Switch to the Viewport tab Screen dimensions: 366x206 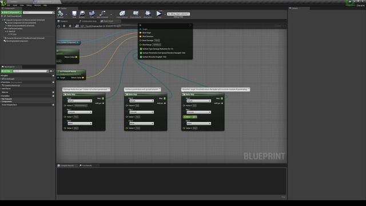pyautogui.click(x=63, y=21)
